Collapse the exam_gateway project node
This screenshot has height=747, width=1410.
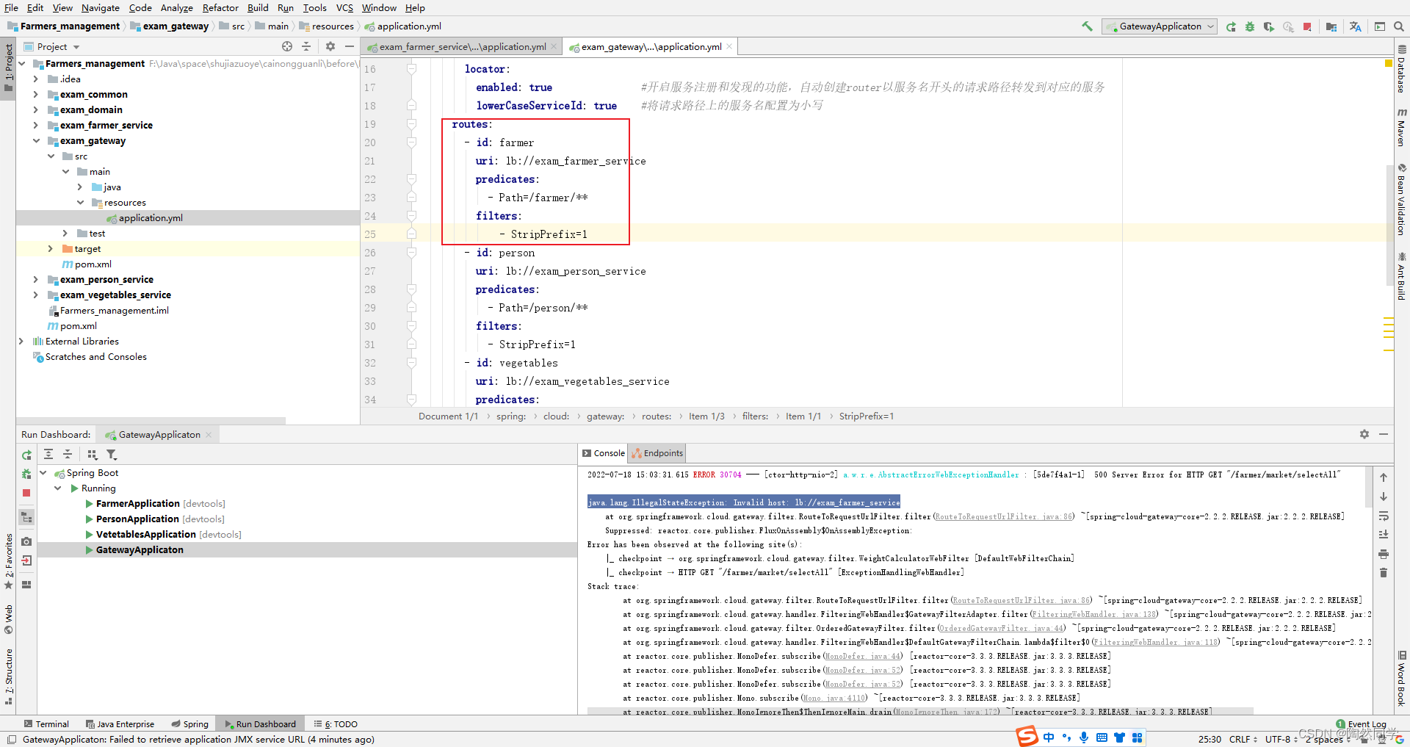37,140
